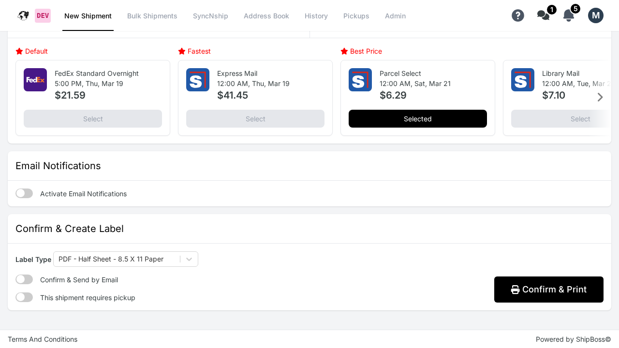The width and height of the screenshot is (619, 348).
Task: Click the right chevron to view more rates
Action: (x=601, y=97)
